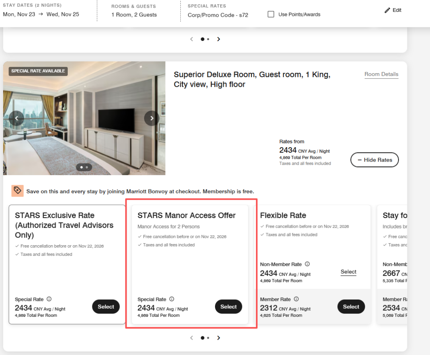Show Non-Member Rate info in Flexible Rate card
Viewport: 430px width, 355px height.
[307, 264]
